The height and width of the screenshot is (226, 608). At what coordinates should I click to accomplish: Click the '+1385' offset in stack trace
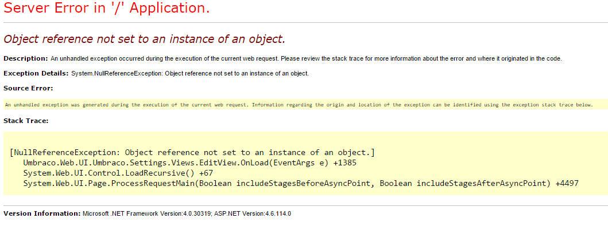344,162
